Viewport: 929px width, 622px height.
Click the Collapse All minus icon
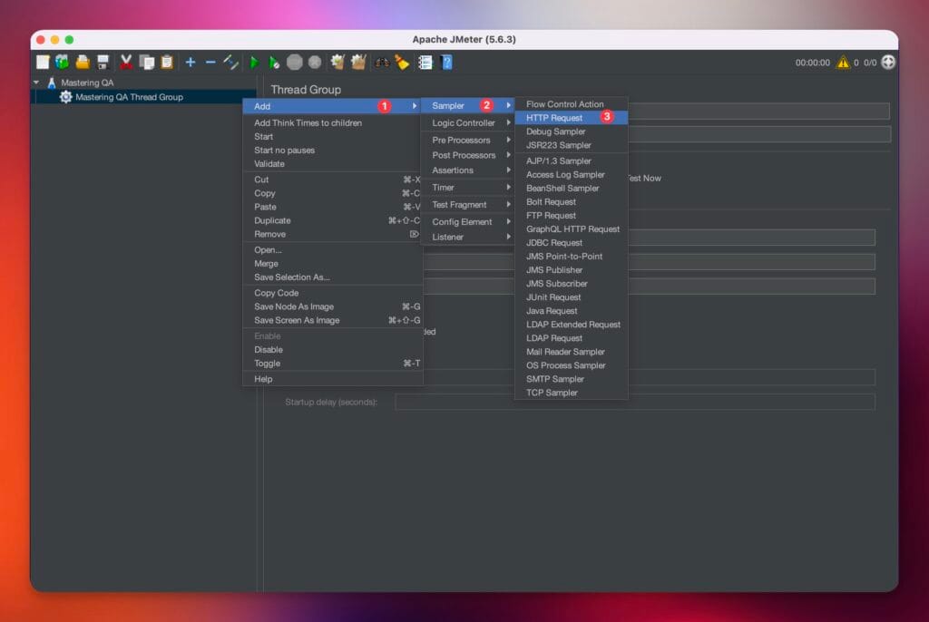click(210, 63)
